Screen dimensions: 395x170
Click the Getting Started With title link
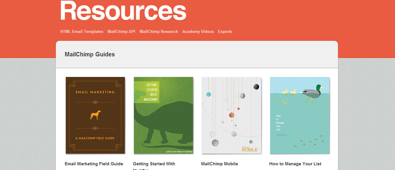tap(154, 164)
